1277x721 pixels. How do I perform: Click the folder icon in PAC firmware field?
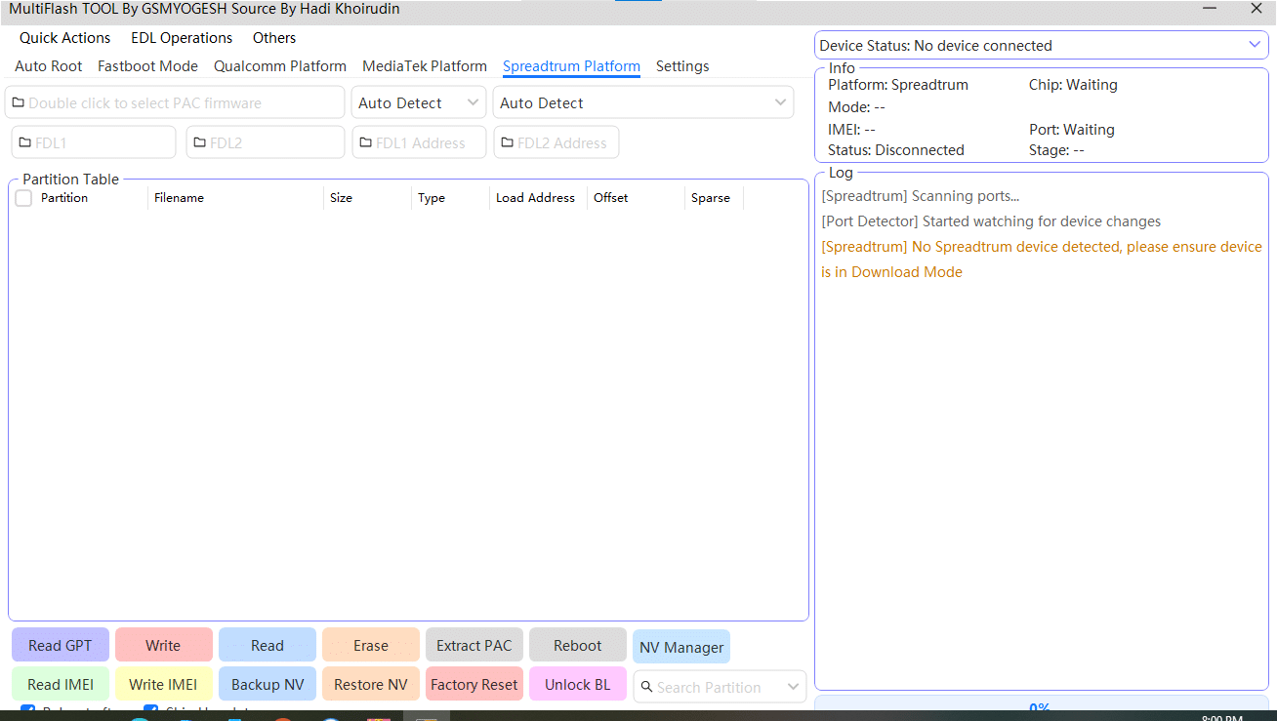coord(18,102)
